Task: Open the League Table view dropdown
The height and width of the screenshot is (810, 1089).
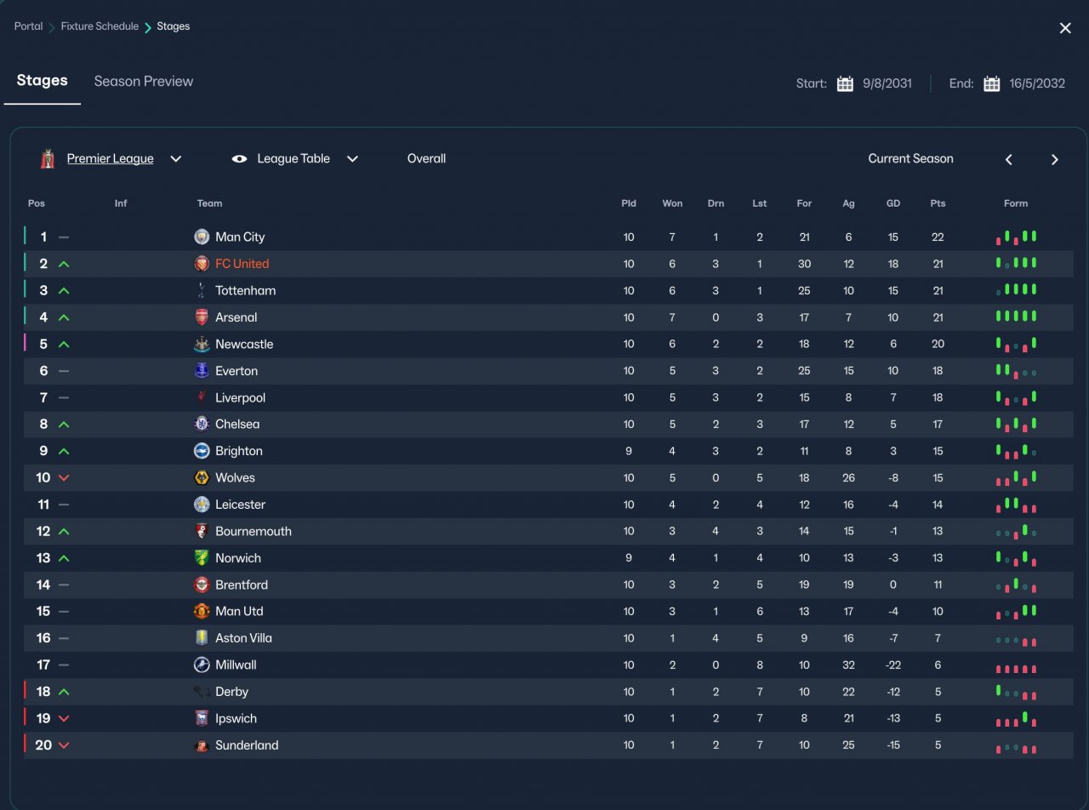Action: (x=352, y=159)
